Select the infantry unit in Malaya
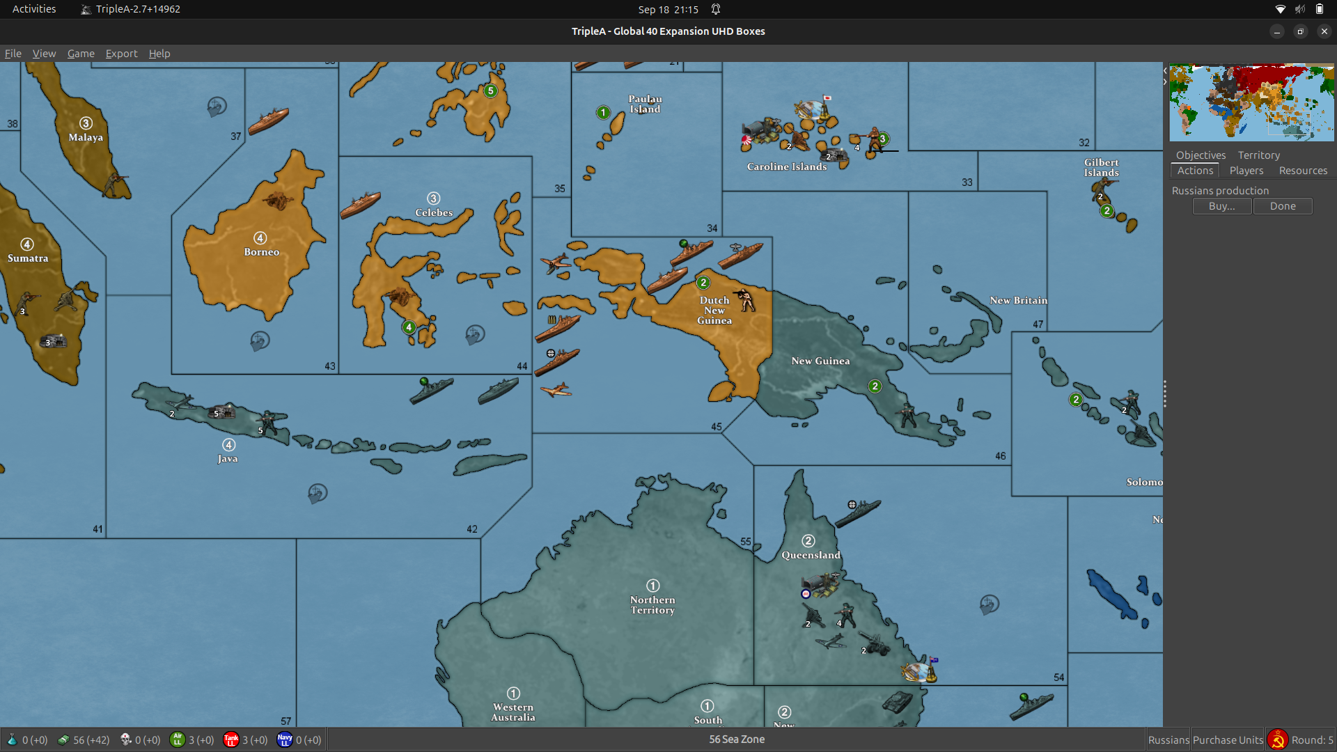 [115, 185]
